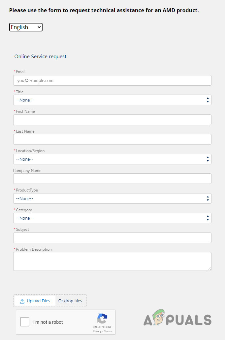This screenshot has width=225, height=340.
Task: Click the Or drop files area
Action: 70,301
